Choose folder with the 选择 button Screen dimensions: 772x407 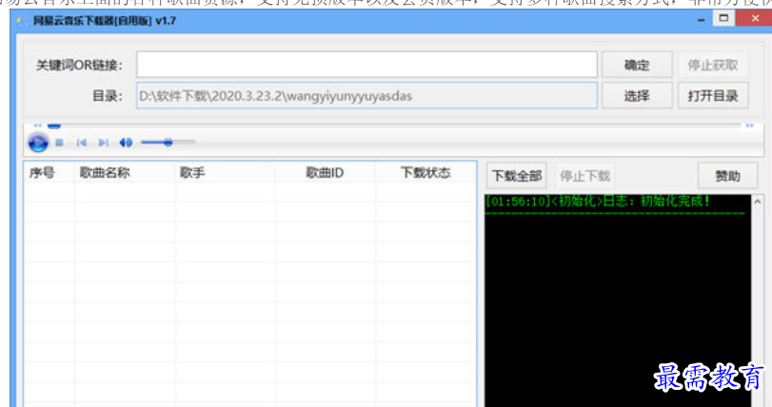click(x=637, y=95)
